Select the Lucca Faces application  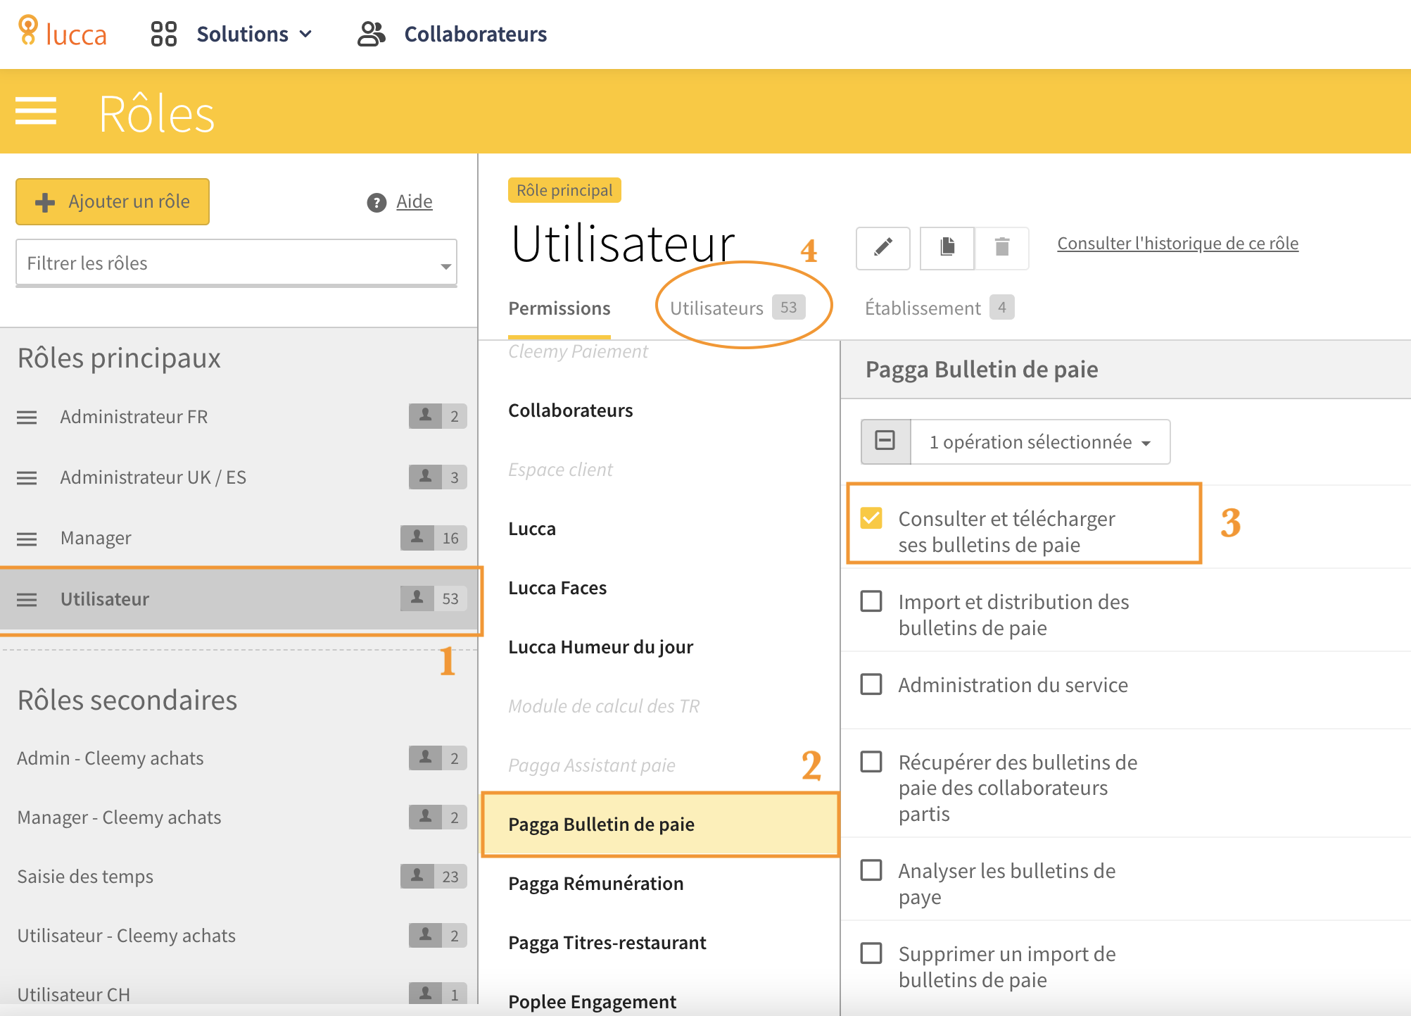click(557, 588)
